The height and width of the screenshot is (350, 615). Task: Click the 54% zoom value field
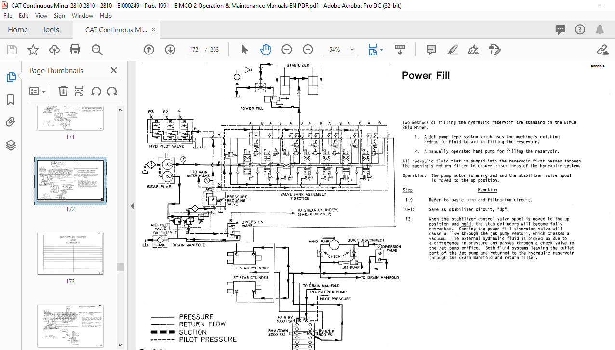[x=334, y=50]
